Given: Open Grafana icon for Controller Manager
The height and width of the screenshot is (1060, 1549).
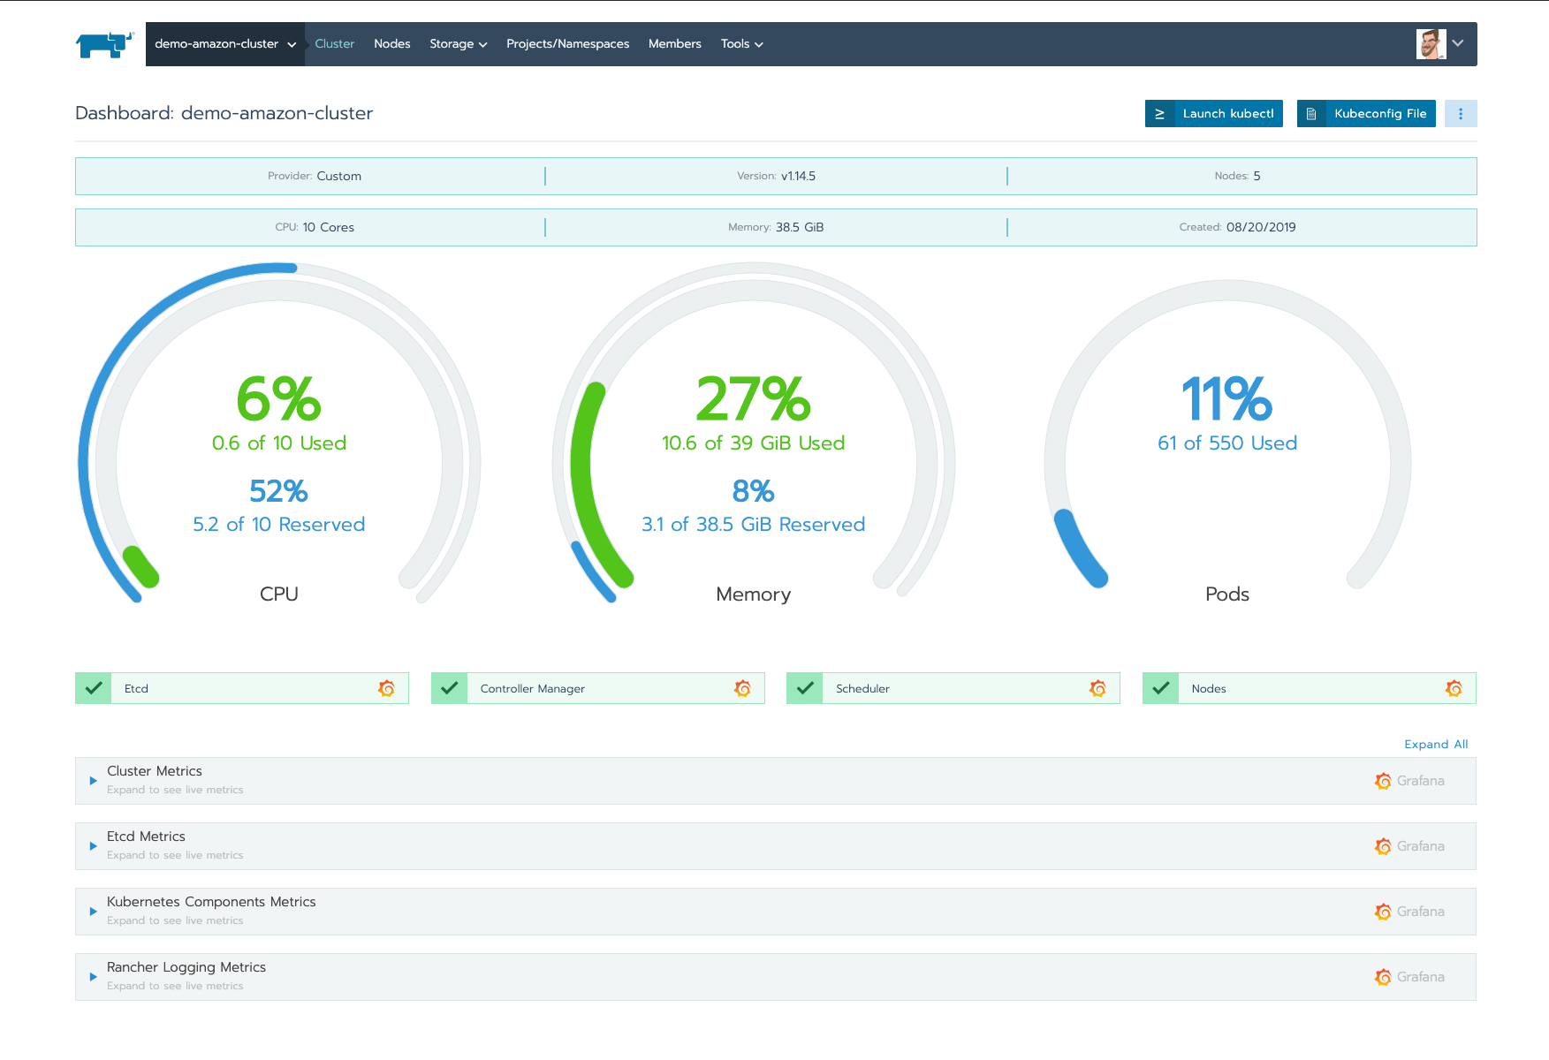Looking at the screenshot, I should click(x=742, y=688).
